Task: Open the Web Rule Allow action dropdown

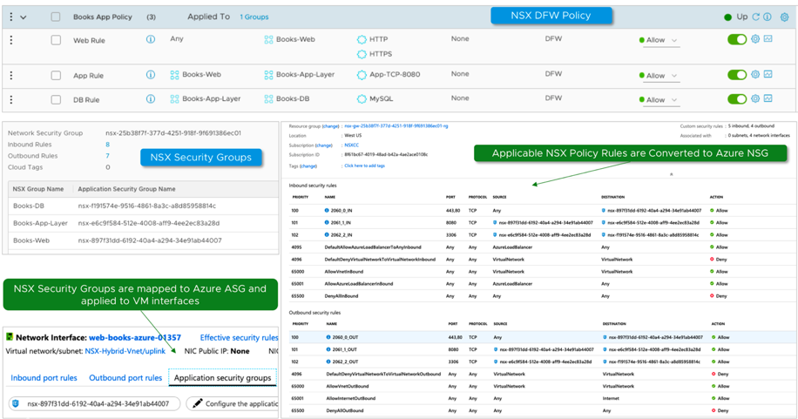Action: [x=660, y=40]
